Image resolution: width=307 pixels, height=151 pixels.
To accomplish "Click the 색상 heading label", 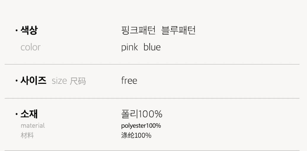I will click(29, 30).
